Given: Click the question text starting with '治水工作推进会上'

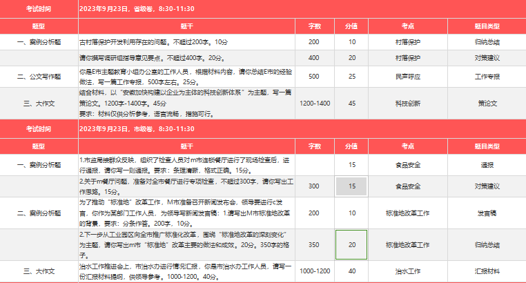Looking at the screenshot, I should 186,271.
